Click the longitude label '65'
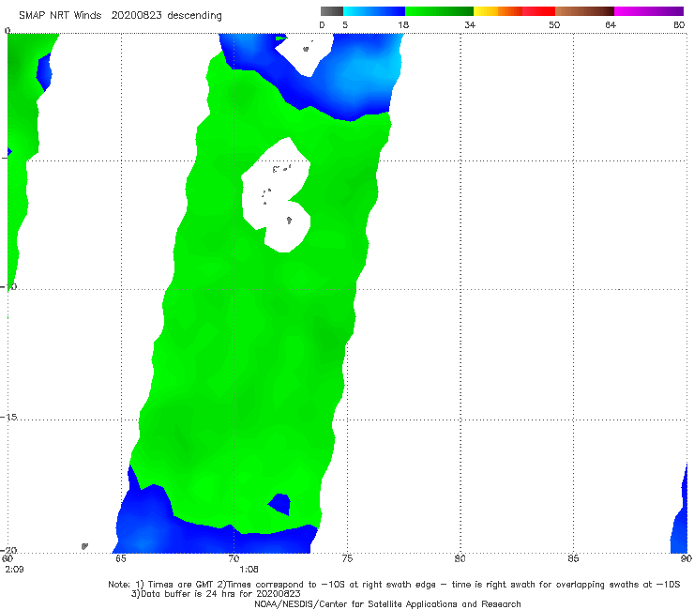This screenshot has width=694, height=610. (x=121, y=558)
